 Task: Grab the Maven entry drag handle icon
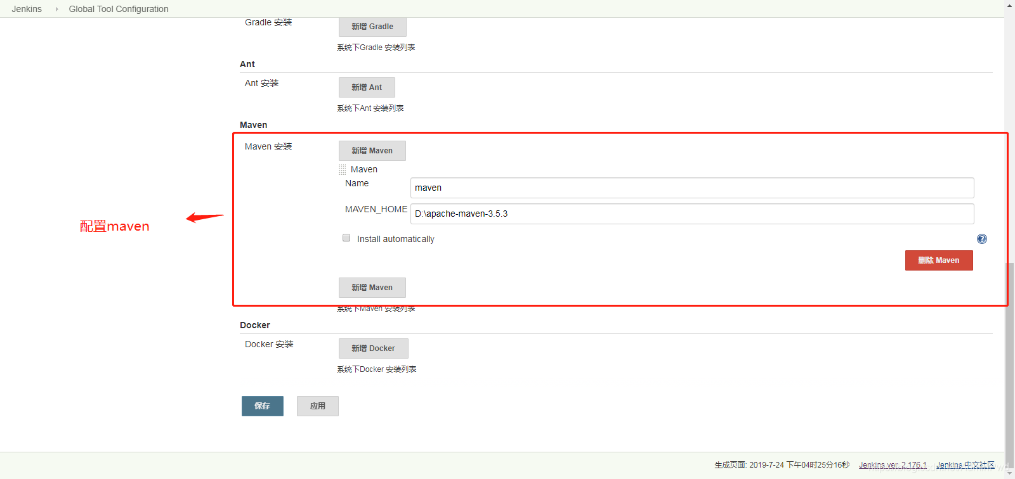343,170
